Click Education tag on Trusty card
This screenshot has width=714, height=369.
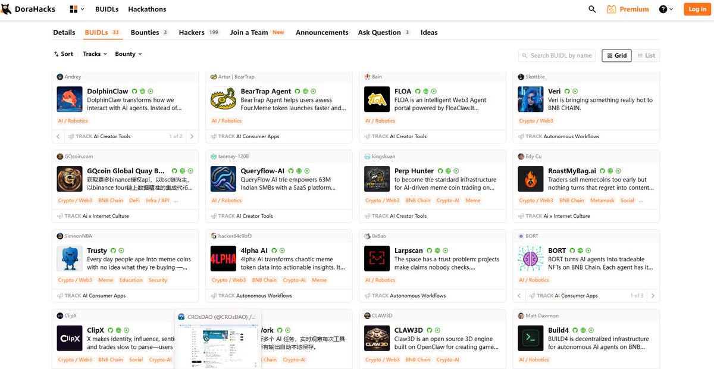pos(131,280)
